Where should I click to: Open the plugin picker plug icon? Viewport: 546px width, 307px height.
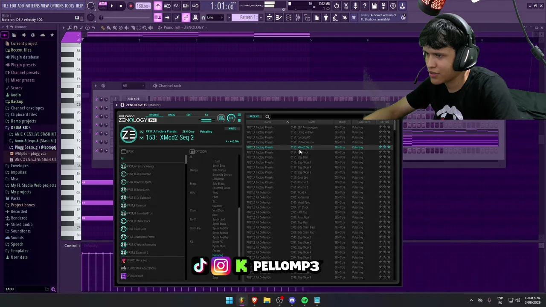[326, 17]
